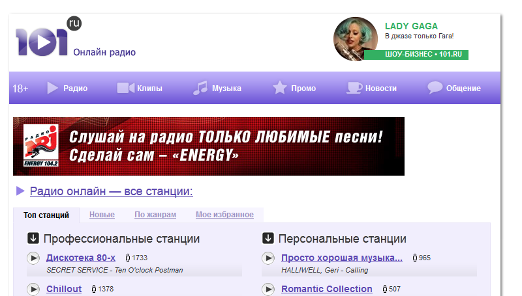Click the coffee cup icon beside Новости
Viewport: 522px width, 296px height.
354,88
